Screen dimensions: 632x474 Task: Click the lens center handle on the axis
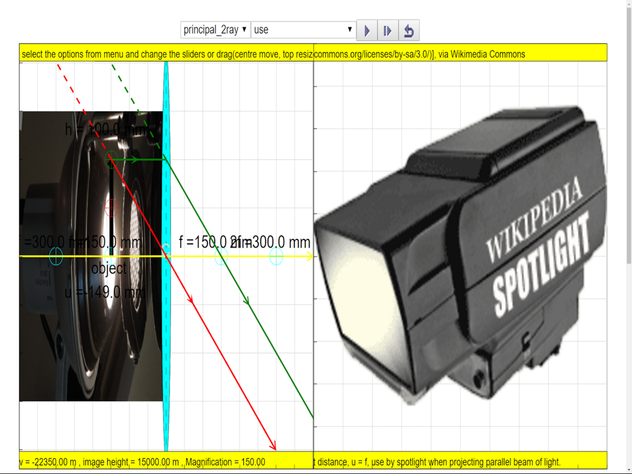point(166,249)
